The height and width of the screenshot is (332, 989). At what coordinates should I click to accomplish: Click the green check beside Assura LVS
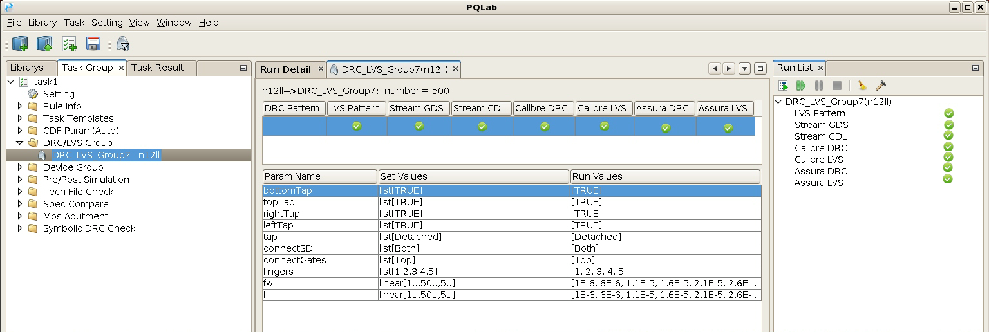948,179
